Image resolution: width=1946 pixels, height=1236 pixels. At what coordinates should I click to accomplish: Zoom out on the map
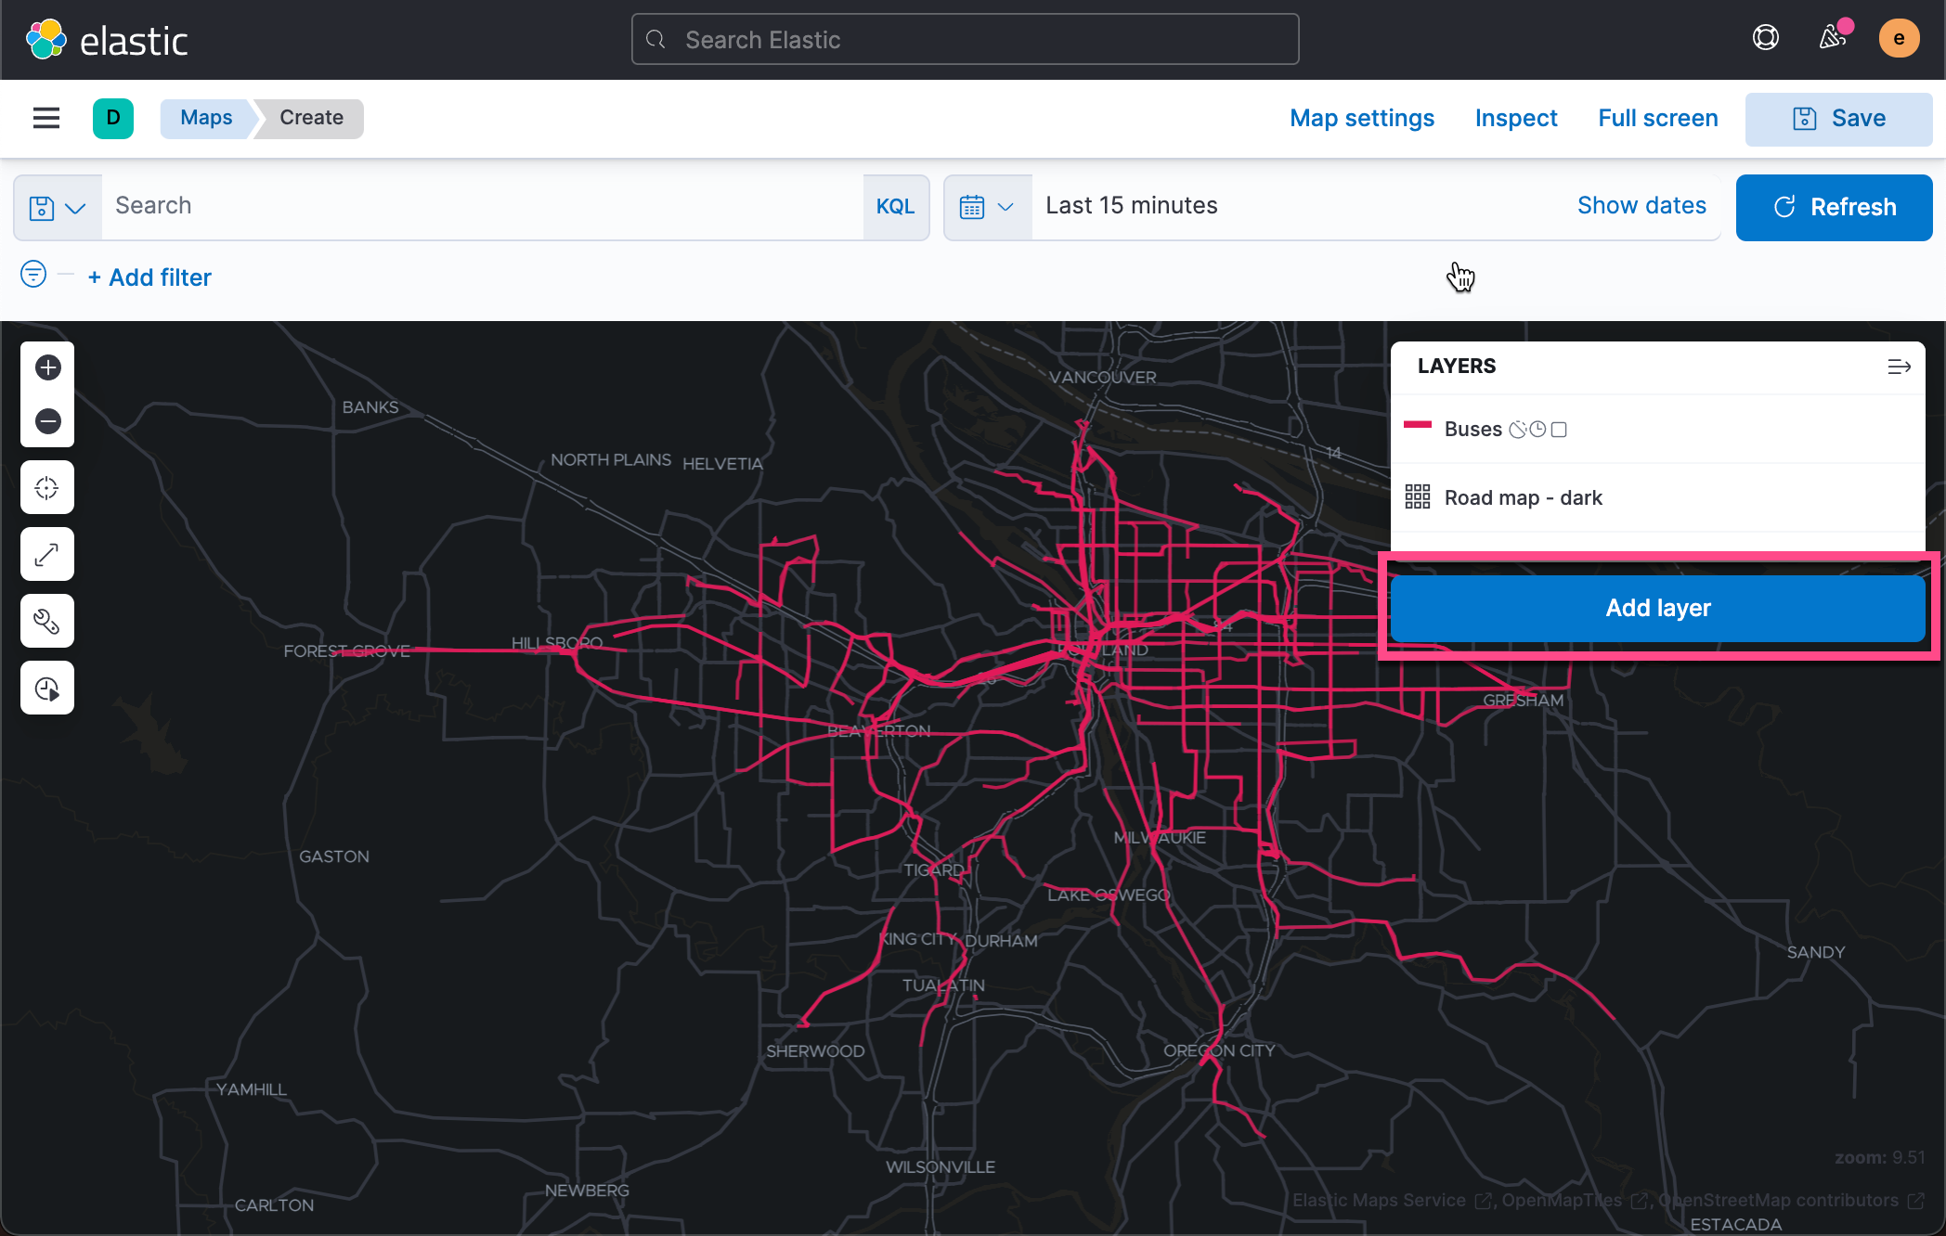pyautogui.click(x=46, y=420)
